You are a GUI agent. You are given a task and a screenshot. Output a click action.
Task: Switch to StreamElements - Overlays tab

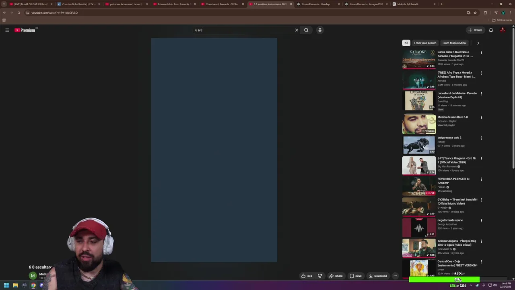tap(318, 4)
